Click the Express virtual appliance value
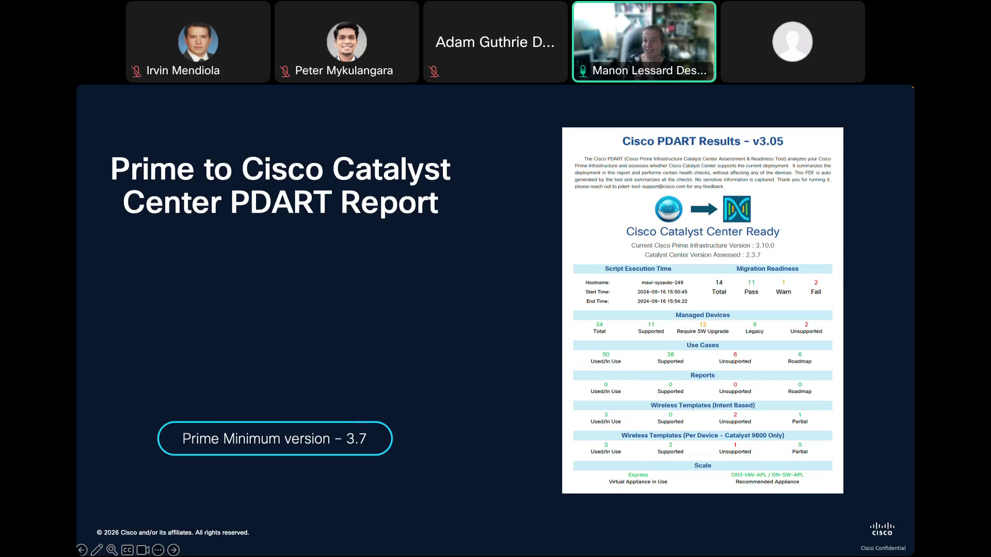The image size is (991, 557). pos(638,474)
